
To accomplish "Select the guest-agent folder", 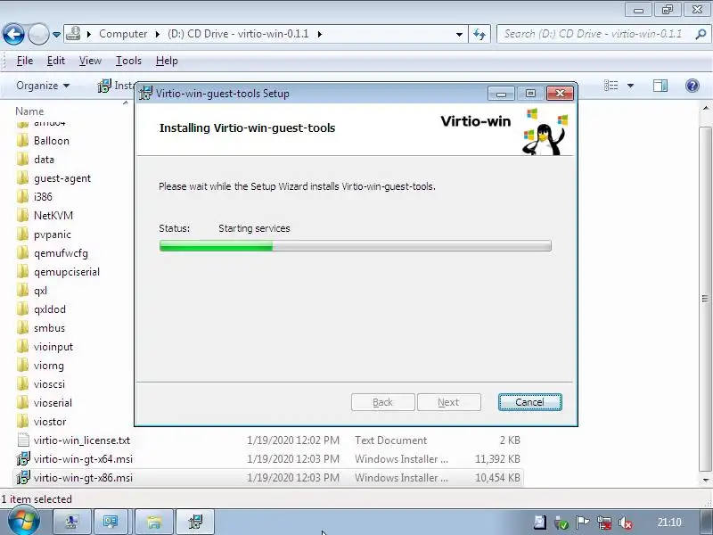I will point(62,178).
